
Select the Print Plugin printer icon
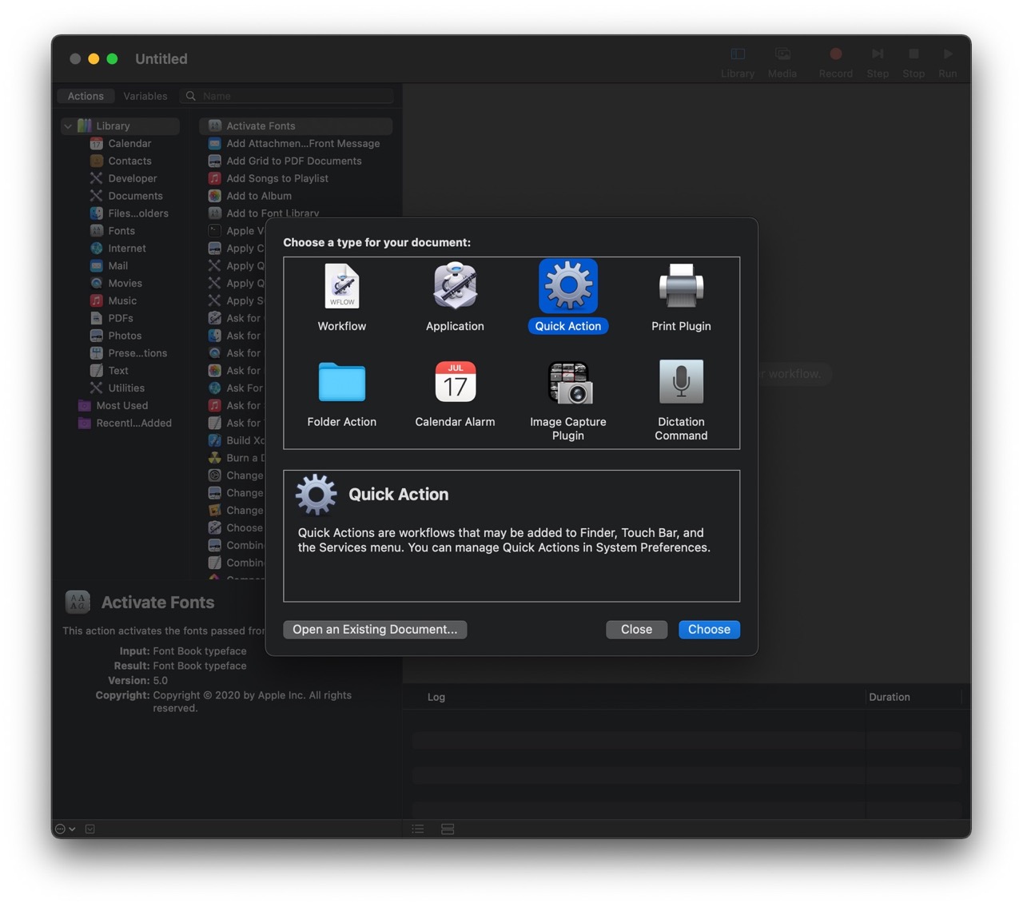pyautogui.click(x=681, y=286)
